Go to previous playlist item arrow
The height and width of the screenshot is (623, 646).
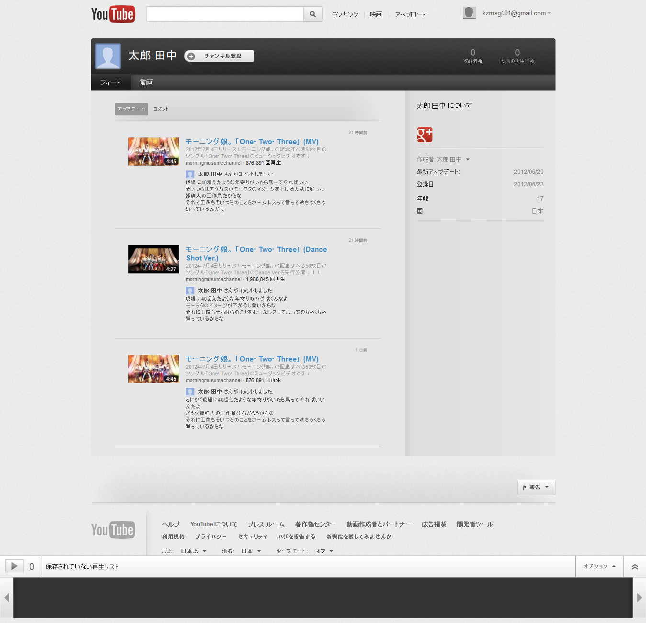[7, 598]
